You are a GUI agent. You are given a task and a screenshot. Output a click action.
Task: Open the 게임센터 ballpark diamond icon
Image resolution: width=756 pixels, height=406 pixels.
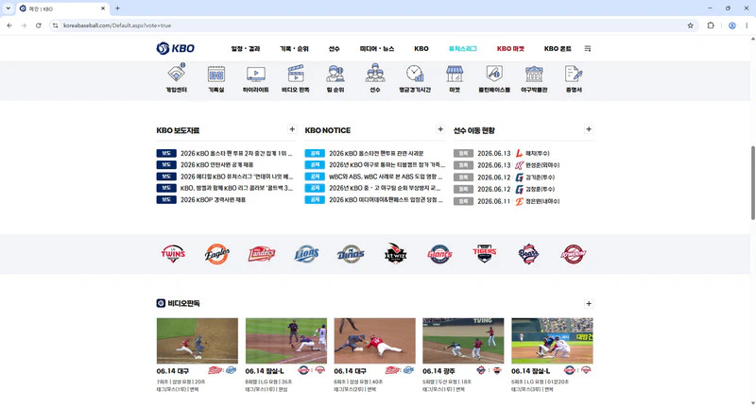pyautogui.click(x=177, y=74)
